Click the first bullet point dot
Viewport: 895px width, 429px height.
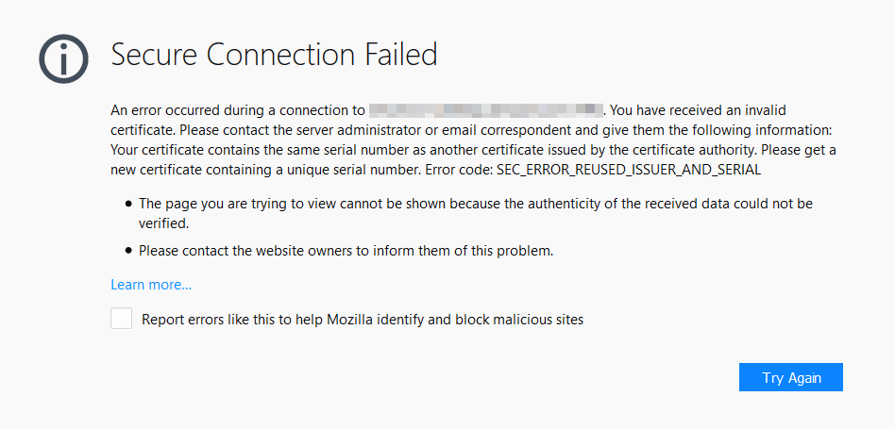click(x=127, y=204)
